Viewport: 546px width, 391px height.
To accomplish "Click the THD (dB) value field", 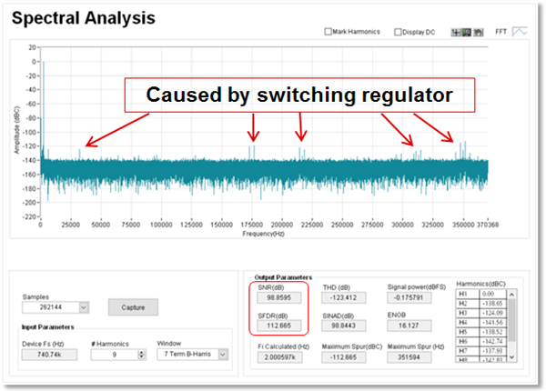I will click(x=343, y=297).
